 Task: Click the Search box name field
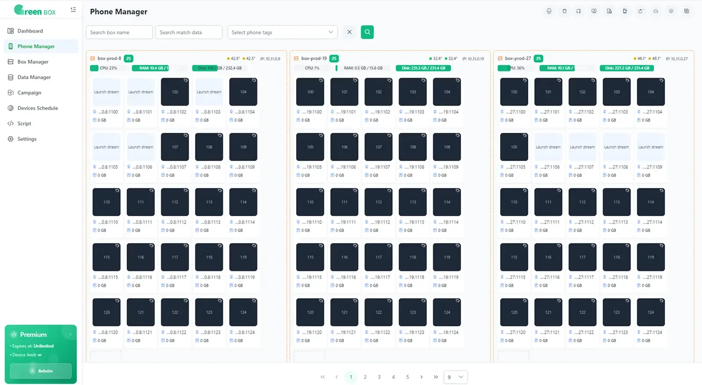tap(119, 32)
